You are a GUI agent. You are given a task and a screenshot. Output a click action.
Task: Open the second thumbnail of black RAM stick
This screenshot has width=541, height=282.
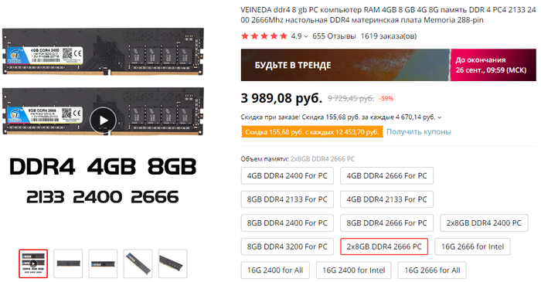click(68, 263)
